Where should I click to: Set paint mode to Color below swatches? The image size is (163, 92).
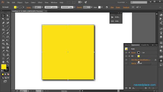[3, 74]
